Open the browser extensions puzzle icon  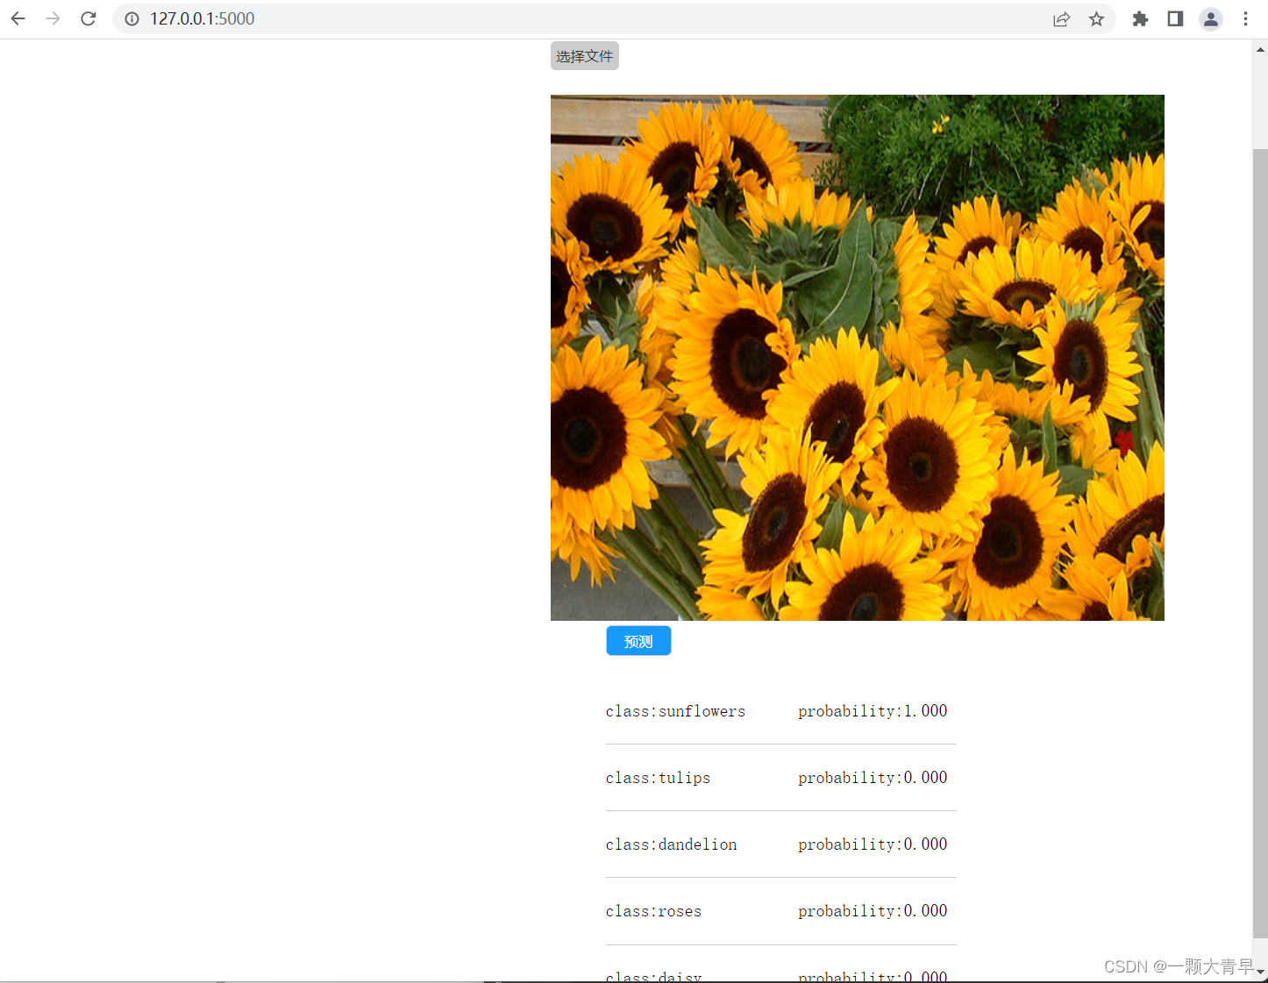coord(1139,18)
